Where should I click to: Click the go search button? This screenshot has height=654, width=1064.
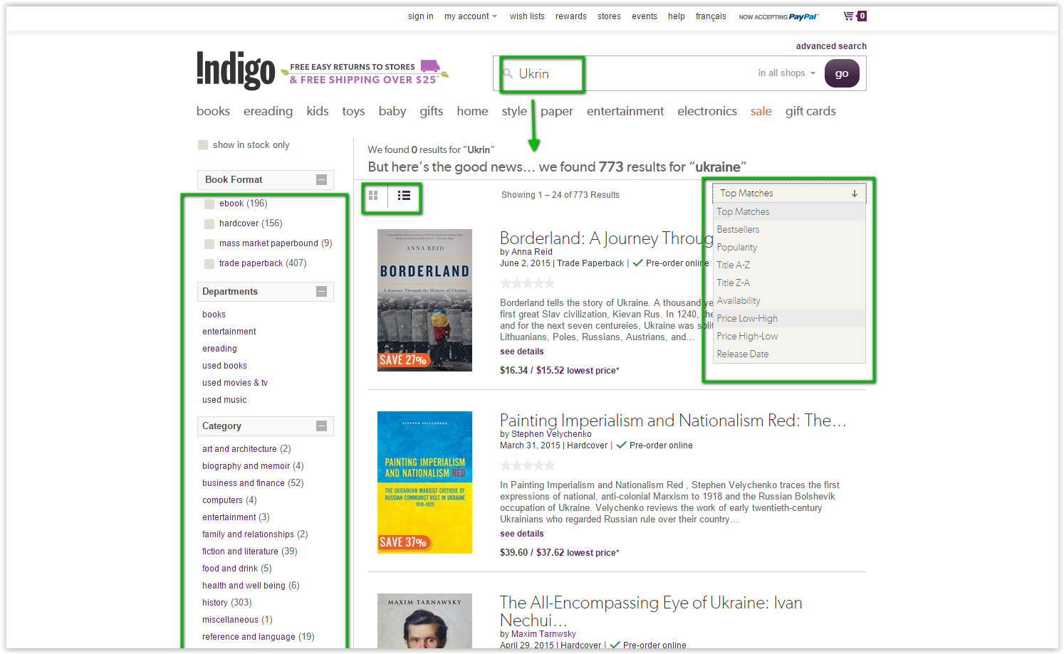[842, 73]
